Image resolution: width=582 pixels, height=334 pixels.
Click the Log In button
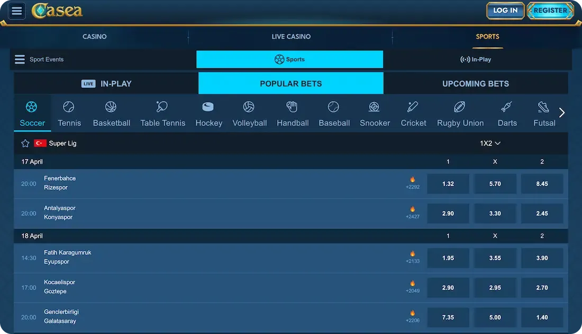505,11
